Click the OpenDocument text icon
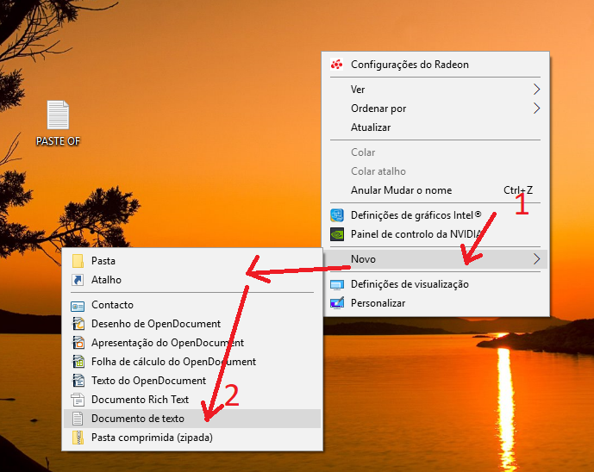Screen dimensions: 594x472 [x=78, y=381]
